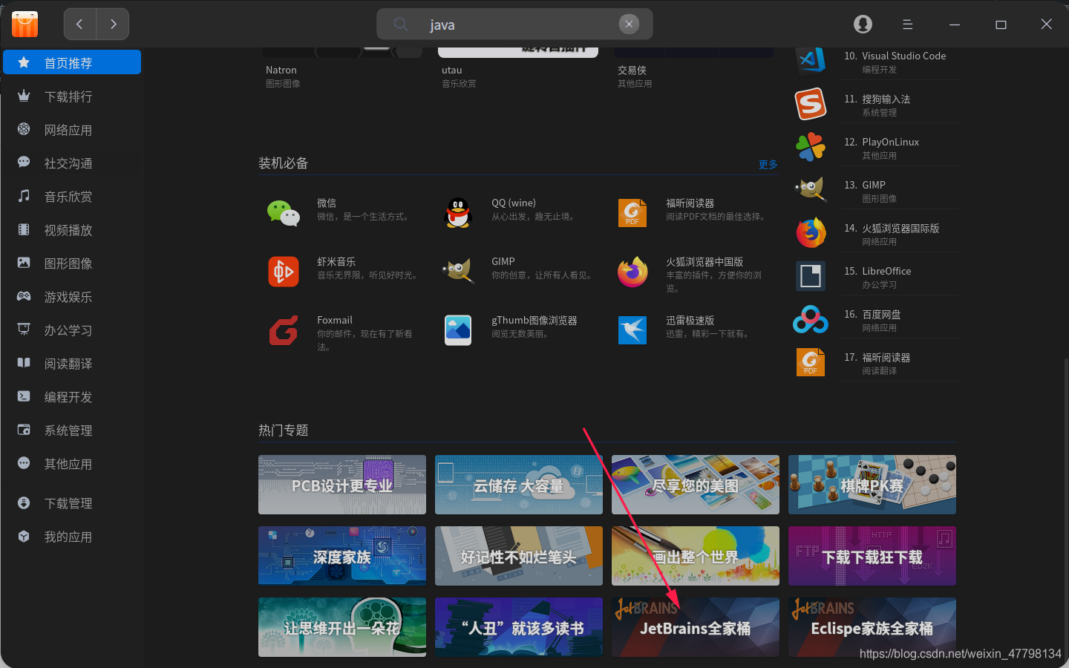
Task: Open 编程开发 category
Action: [x=72, y=397]
